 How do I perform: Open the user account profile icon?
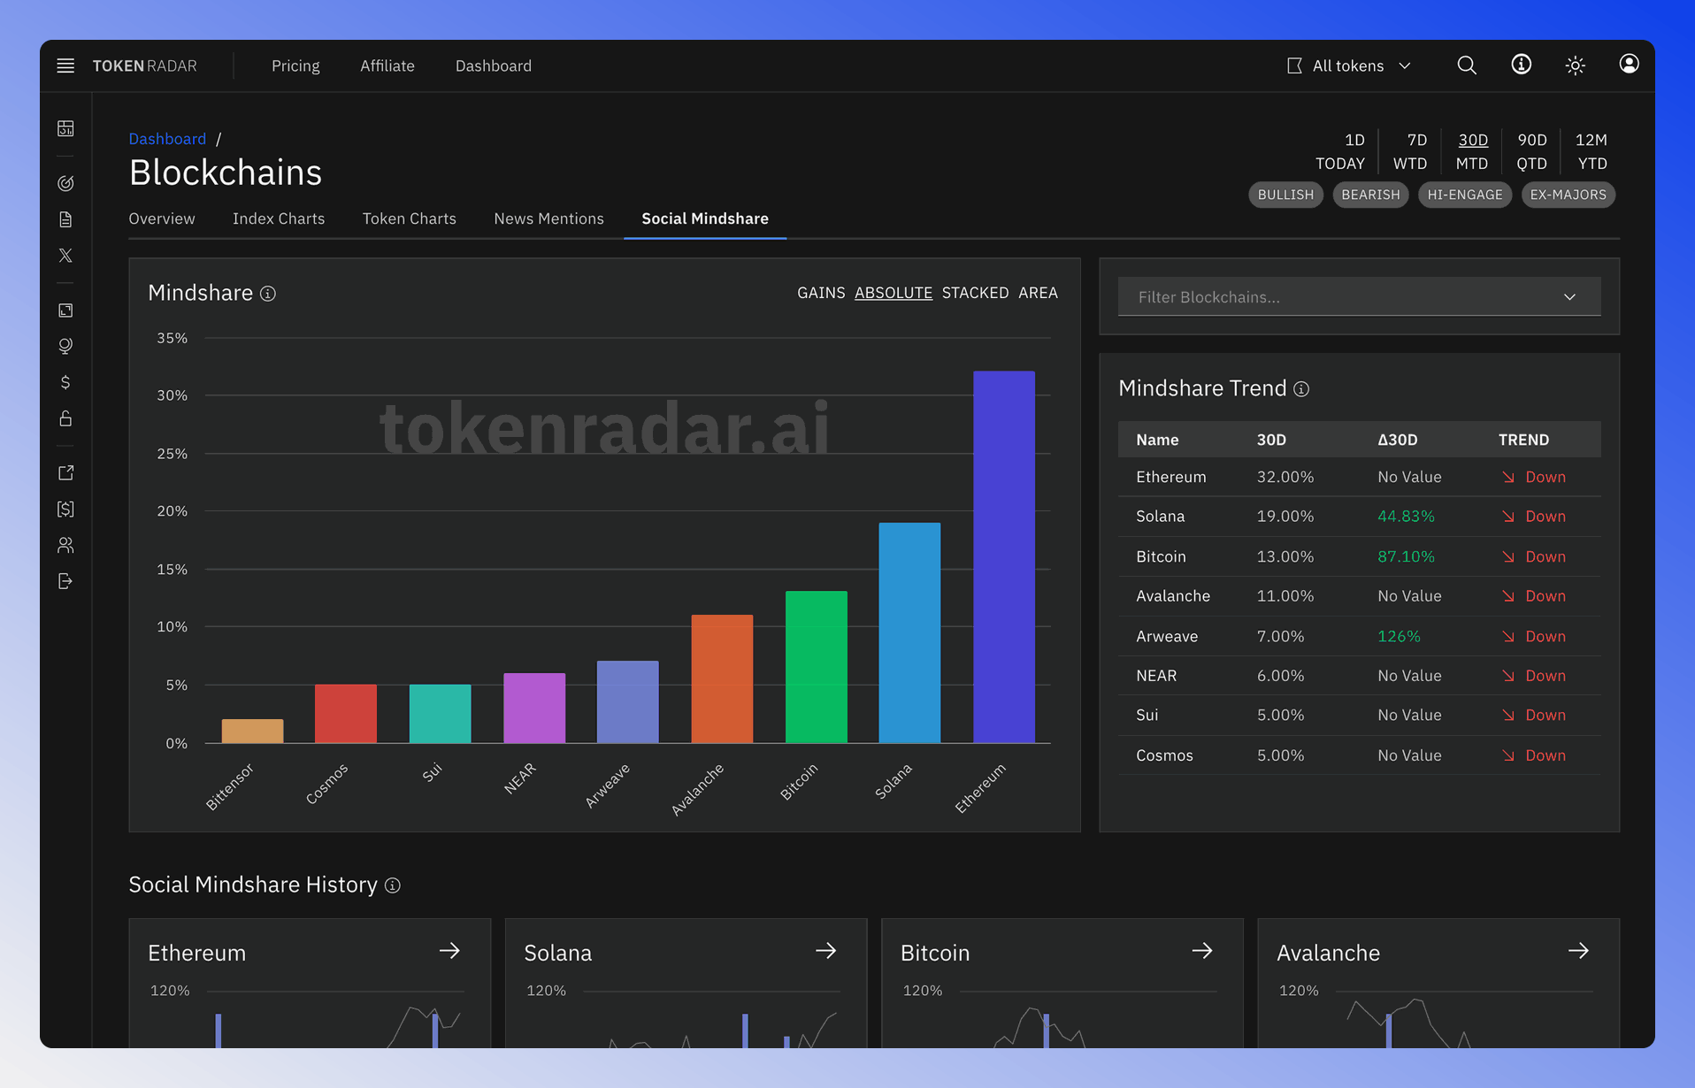pyautogui.click(x=1629, y=65)
